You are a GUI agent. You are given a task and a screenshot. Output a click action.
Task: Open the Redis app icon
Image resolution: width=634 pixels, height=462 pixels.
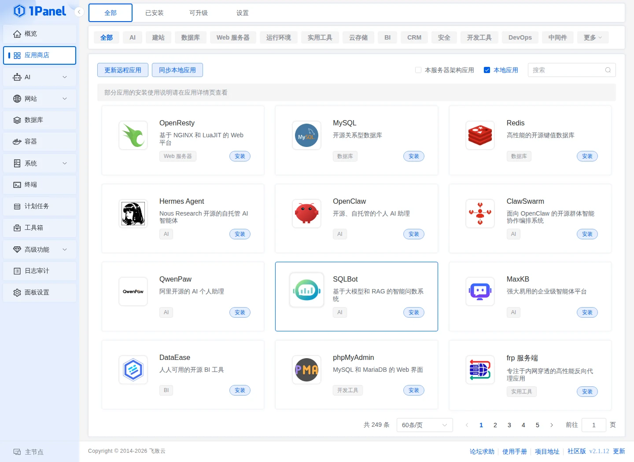[x=480, y=135]
